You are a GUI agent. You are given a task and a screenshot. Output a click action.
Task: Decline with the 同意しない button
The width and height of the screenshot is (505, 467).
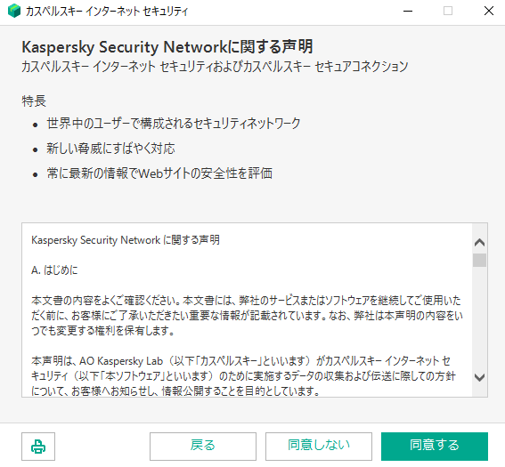[x=319, y=446]
